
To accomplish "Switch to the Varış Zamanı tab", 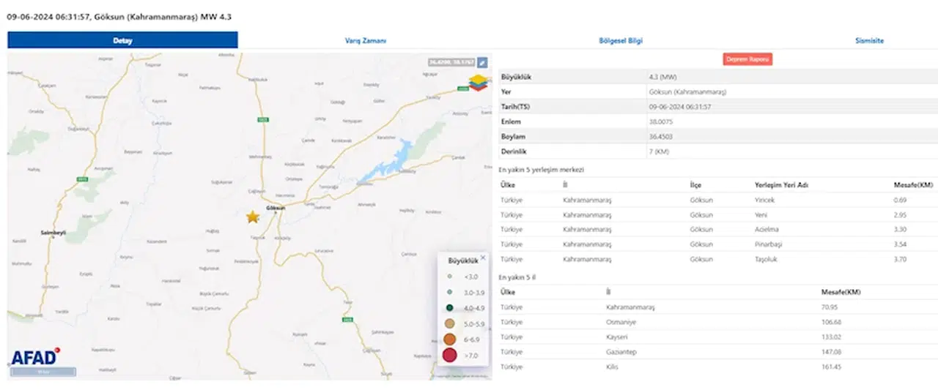I will (x=365, y=41).
